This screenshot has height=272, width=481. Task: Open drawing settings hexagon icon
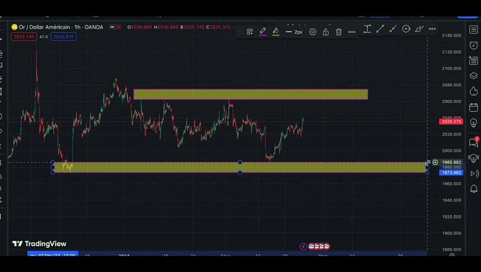tap(313, 32)
